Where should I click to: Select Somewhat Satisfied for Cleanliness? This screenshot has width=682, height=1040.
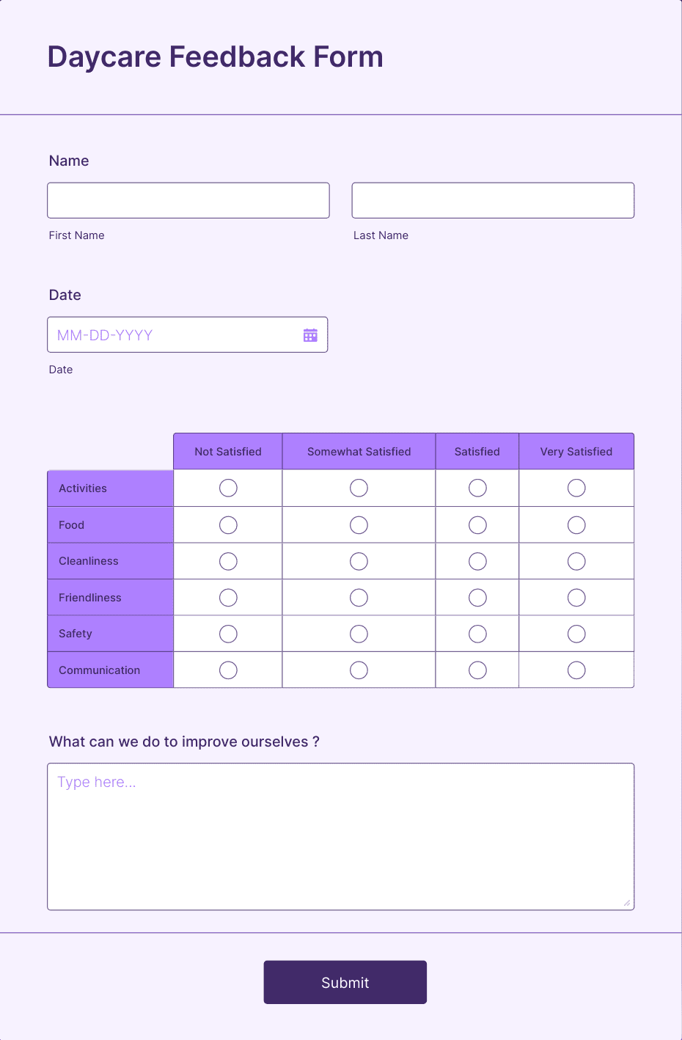point(359,561)
